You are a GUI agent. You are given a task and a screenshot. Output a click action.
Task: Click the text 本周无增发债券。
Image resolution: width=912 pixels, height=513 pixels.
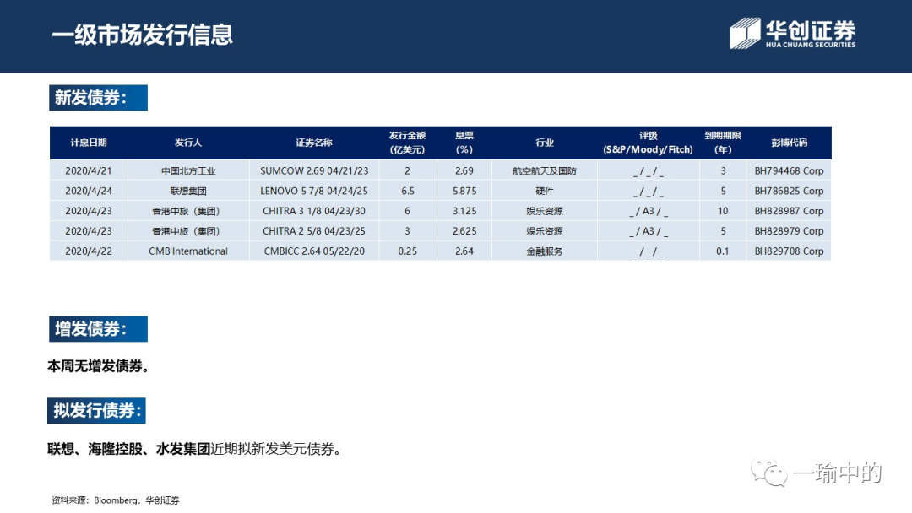[x=98, y=366]
